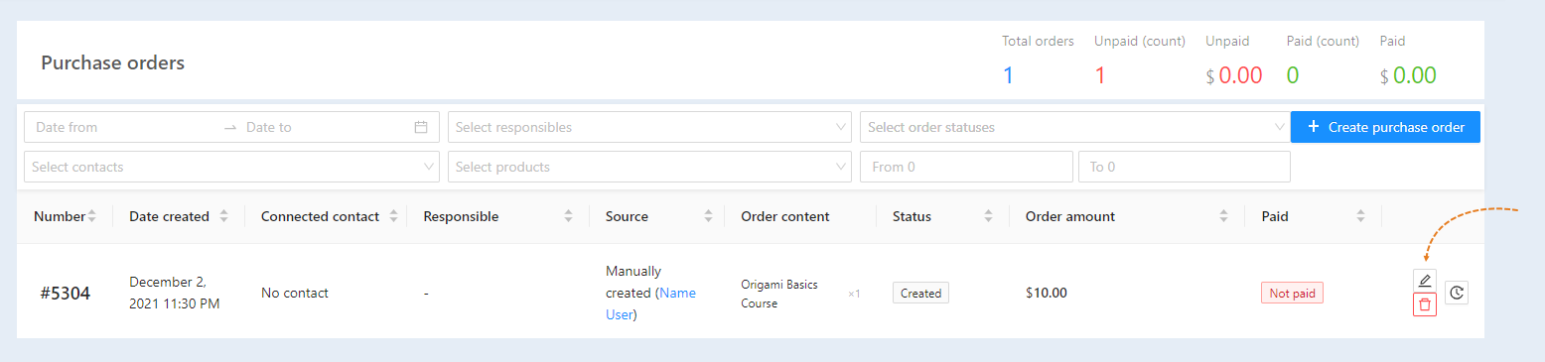Click the Created status tag
Viewport: 1545px width, 362px height.
(x=920, y=293)
